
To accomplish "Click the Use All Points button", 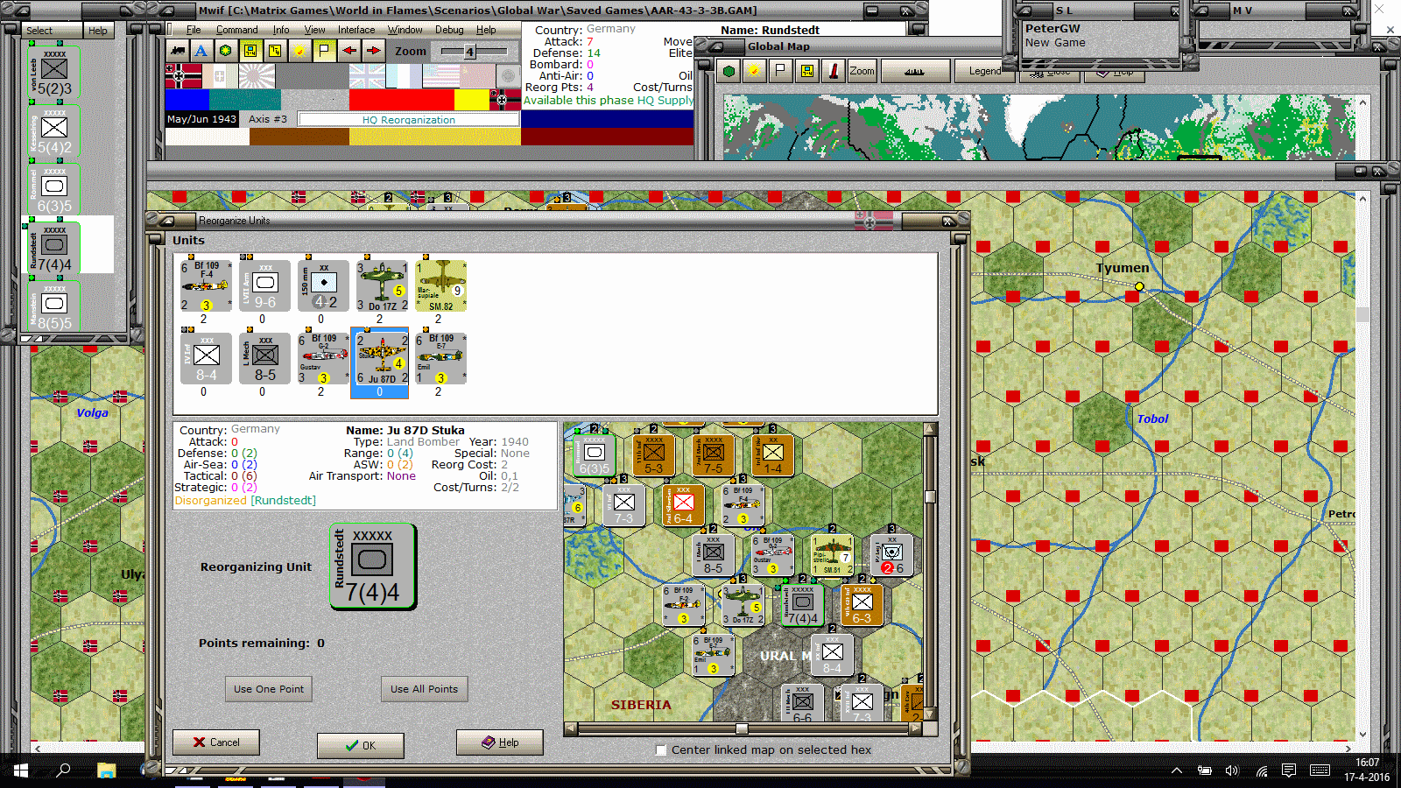I will pyautogui.click(x=425, y=689).
